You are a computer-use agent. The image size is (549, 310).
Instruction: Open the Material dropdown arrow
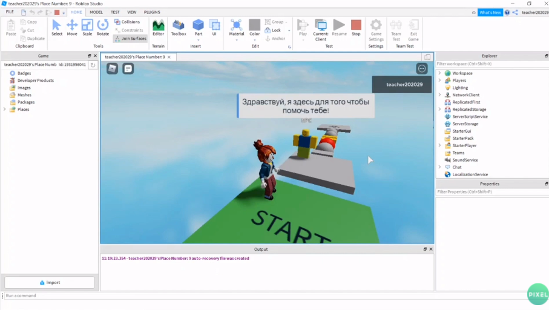point(237,40)
